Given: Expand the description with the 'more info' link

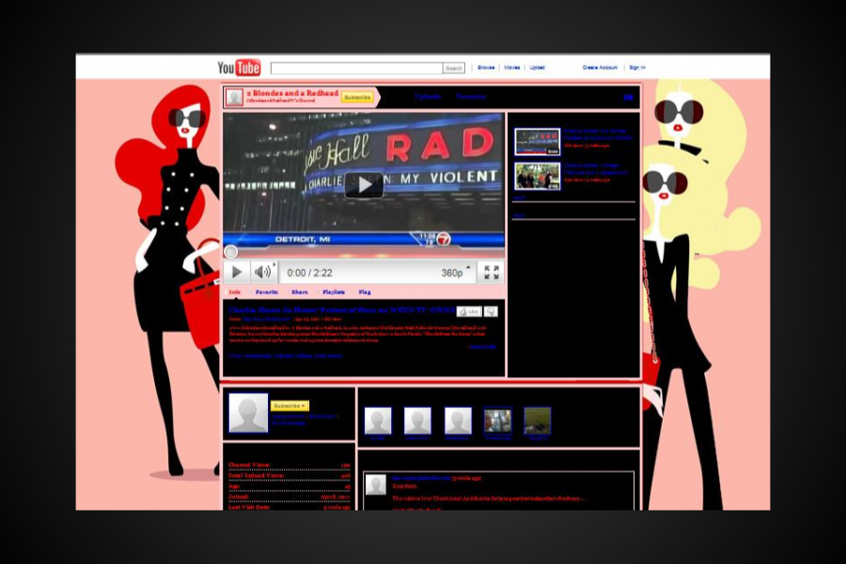Looking at the screenshot, I should tap(482, 347).
